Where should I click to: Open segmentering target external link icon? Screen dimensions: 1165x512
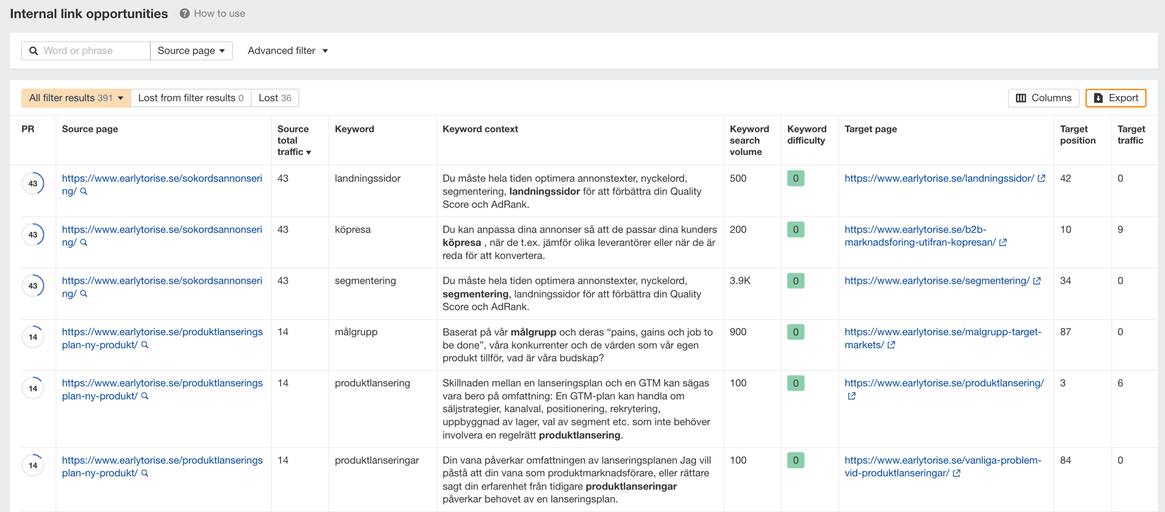1037,281
